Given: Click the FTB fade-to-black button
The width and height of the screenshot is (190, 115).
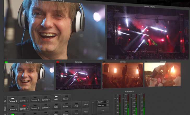Looking at the screenshot, I should (x=103, y=111).
